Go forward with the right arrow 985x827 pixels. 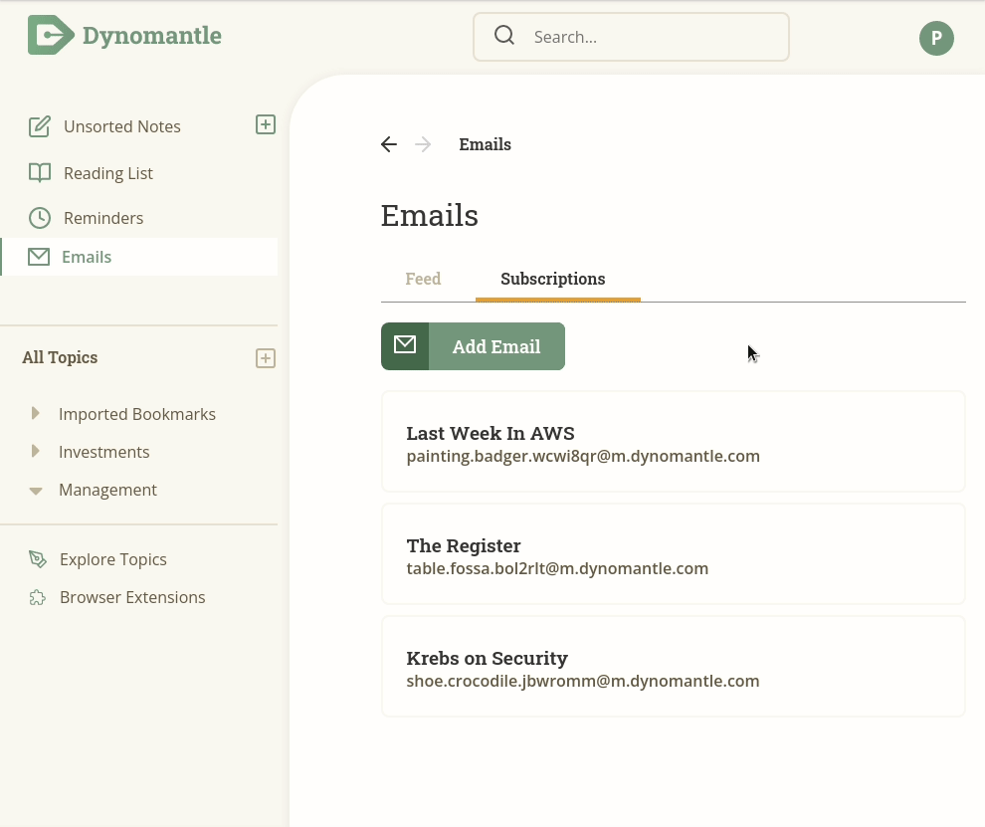coord(423,144)
